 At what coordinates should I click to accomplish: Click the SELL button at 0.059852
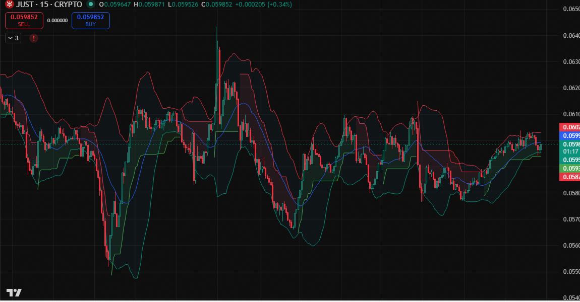24,20
